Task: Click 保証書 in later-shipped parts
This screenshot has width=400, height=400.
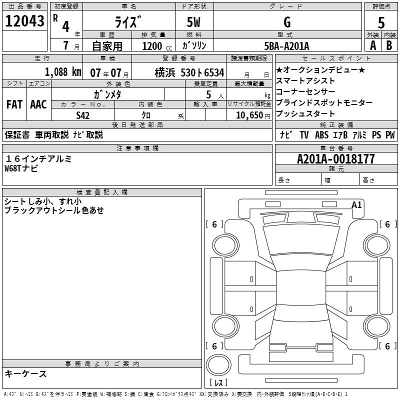Action: pyautogui.click(x=17, y=134)
